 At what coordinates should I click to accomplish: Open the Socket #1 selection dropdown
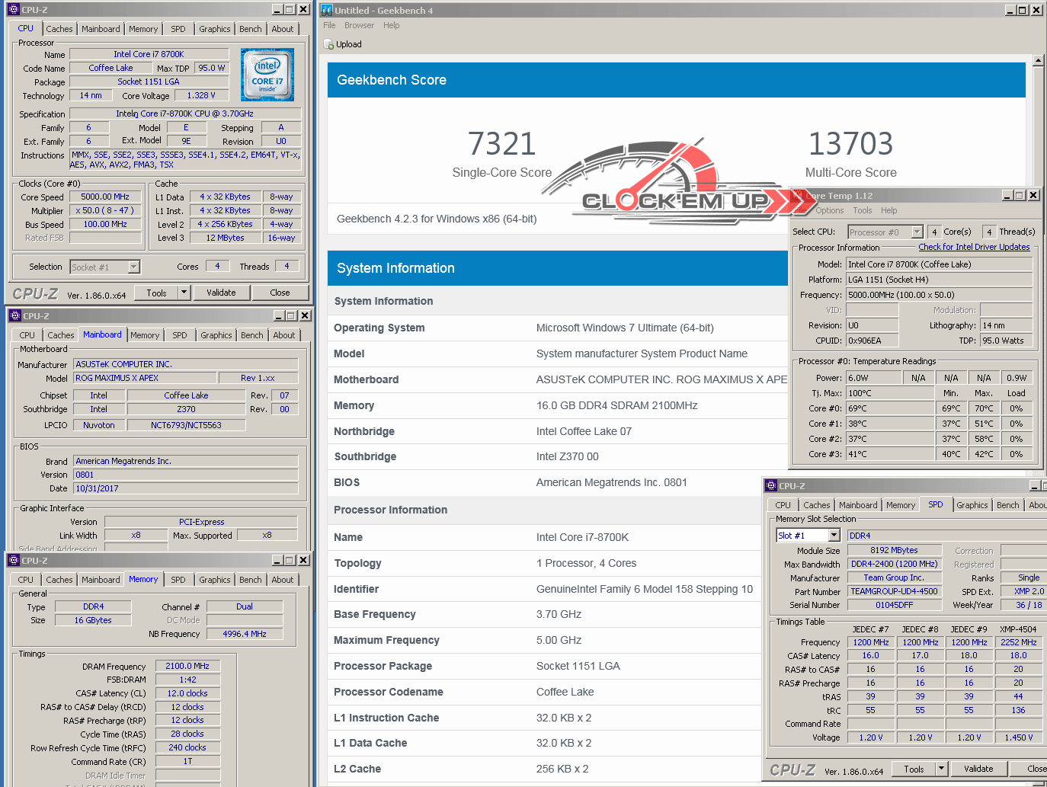[x=134, y=267]
